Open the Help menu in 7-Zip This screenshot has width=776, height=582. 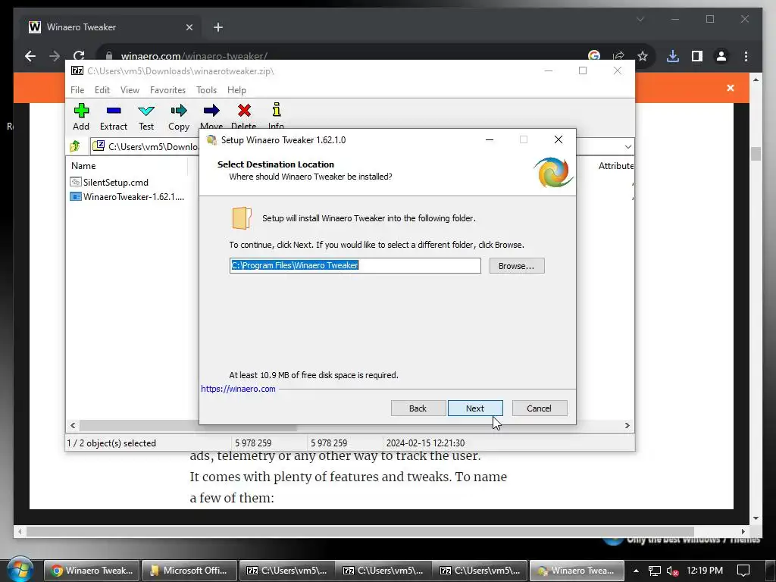(x=236, y=90)
